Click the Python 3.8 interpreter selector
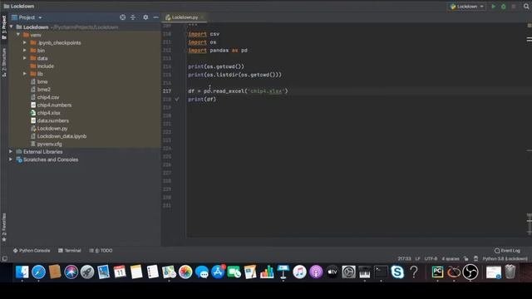 505,258
